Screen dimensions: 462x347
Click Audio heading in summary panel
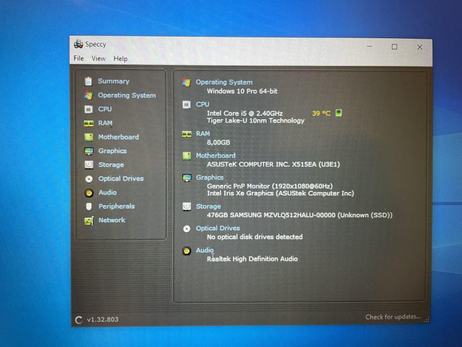point(205,250)
